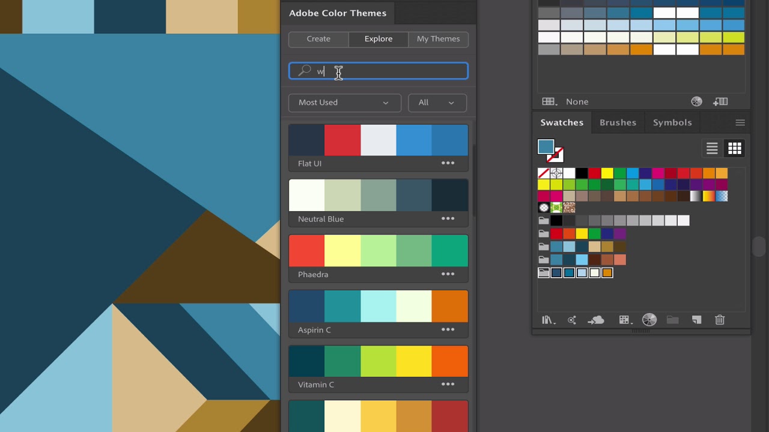Image resolution: width=769 pixels, height=432 pixels.
Task: Select the None swatch in the swatch grid
Action: [x=544, y=173]
